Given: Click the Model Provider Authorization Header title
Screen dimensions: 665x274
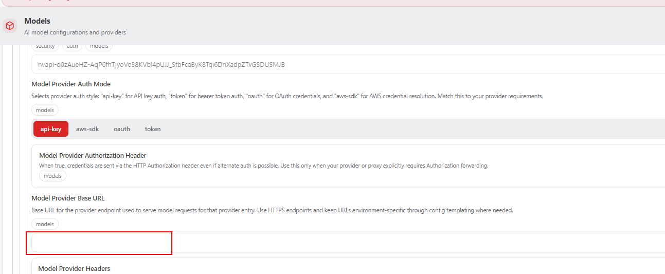Looking at the screenshot, I should pos(93,155).
